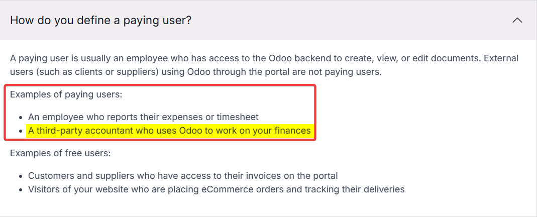Click the bullet dot before "Customers and suppliers"
This screenshot has width=537, height=217.
click(x=21, y=176)
